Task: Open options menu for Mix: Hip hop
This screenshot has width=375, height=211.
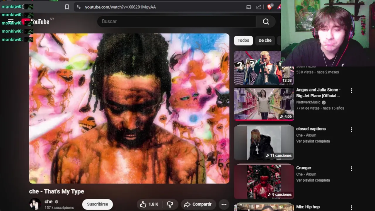Action: (x=351, y=207)
